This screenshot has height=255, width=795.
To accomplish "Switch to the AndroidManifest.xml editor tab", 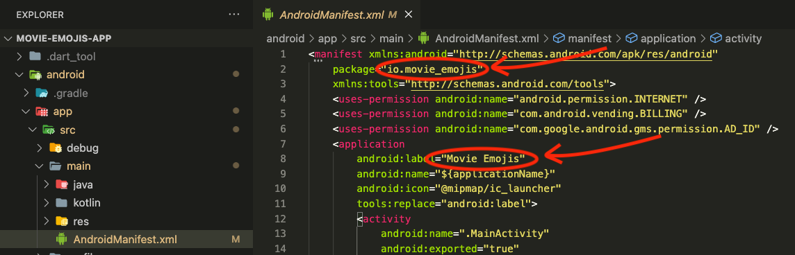I will click(336, 15).
